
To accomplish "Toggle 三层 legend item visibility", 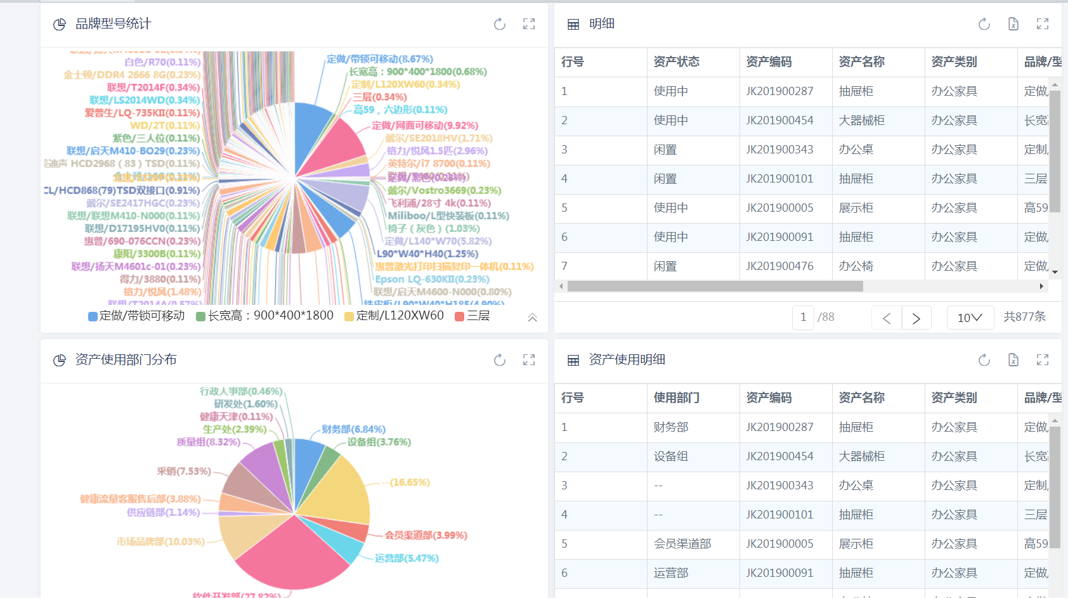I will [472, 316].
